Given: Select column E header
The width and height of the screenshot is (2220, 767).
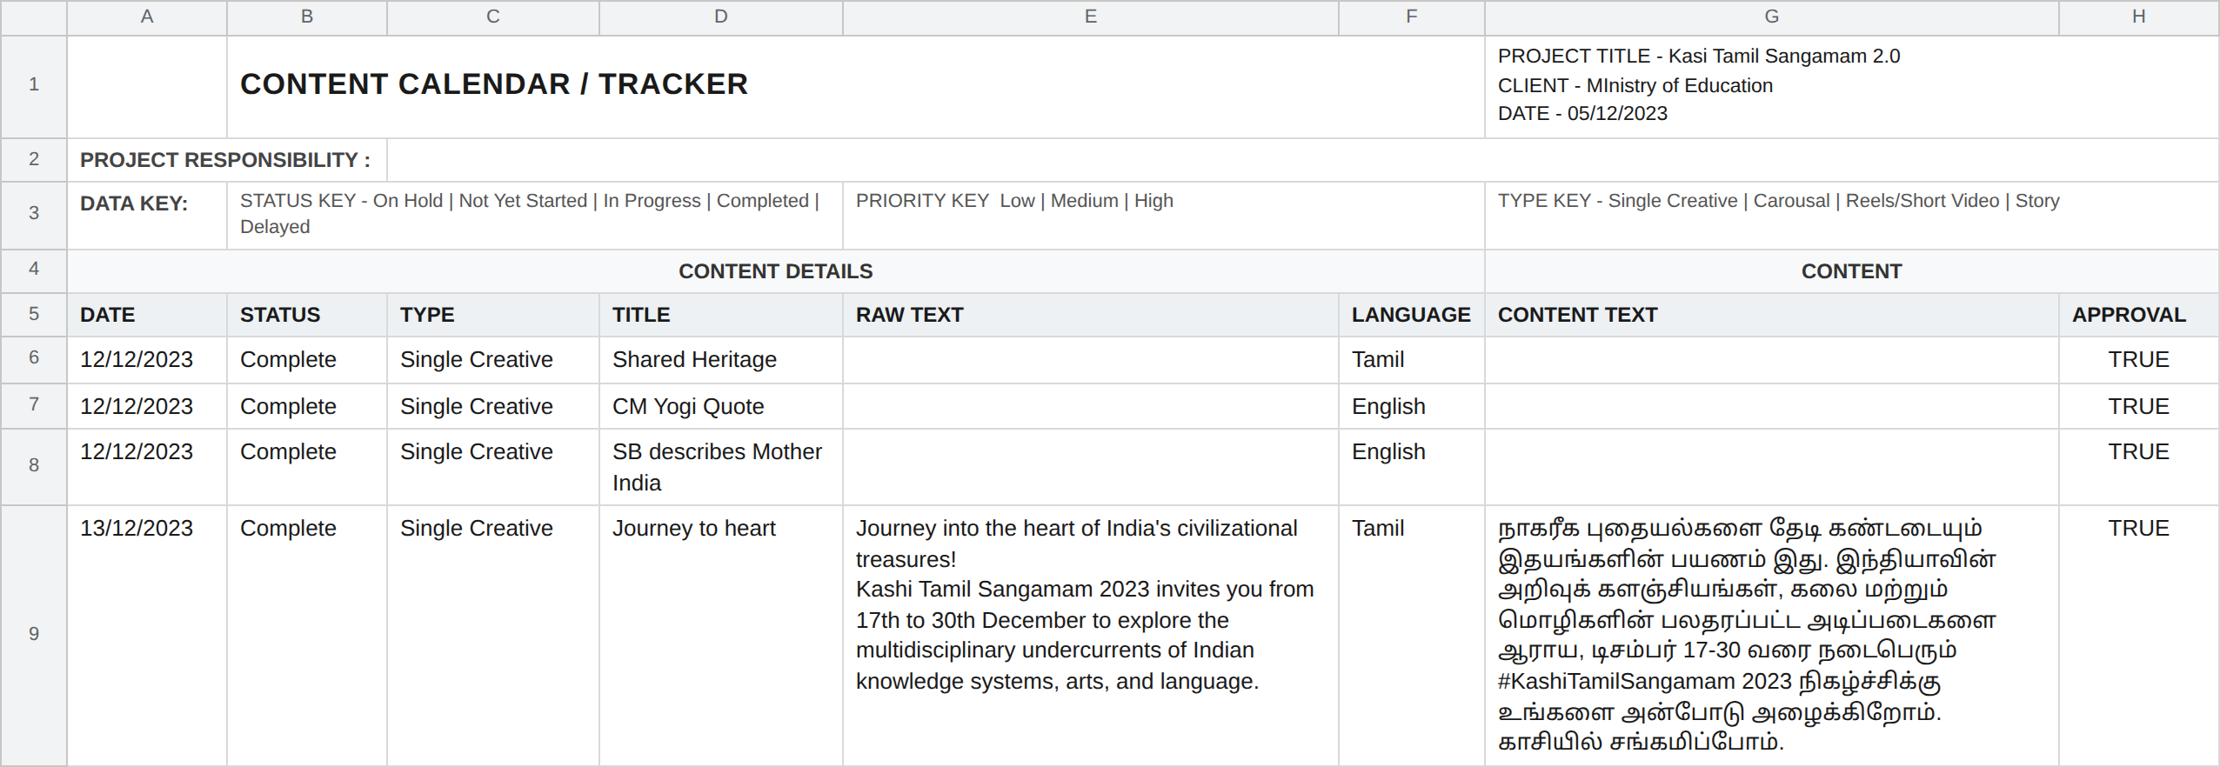Looking at the screenshot, I should (x=1091, y=17).
